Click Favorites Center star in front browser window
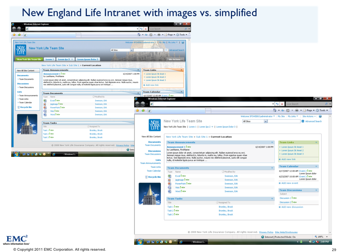337x252 pixels. click(137, 110)
